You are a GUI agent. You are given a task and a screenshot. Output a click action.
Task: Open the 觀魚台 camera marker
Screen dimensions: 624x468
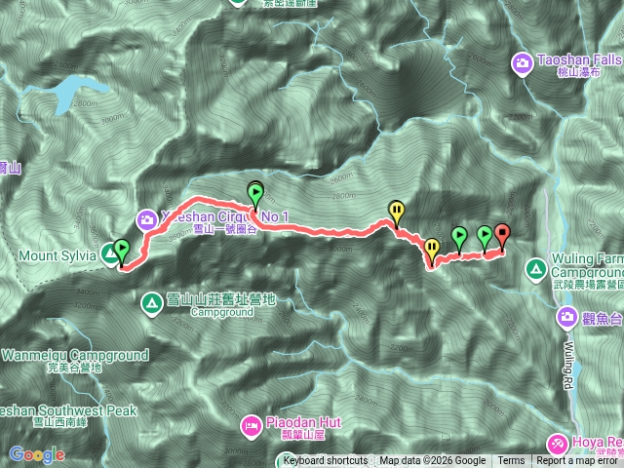567,317
